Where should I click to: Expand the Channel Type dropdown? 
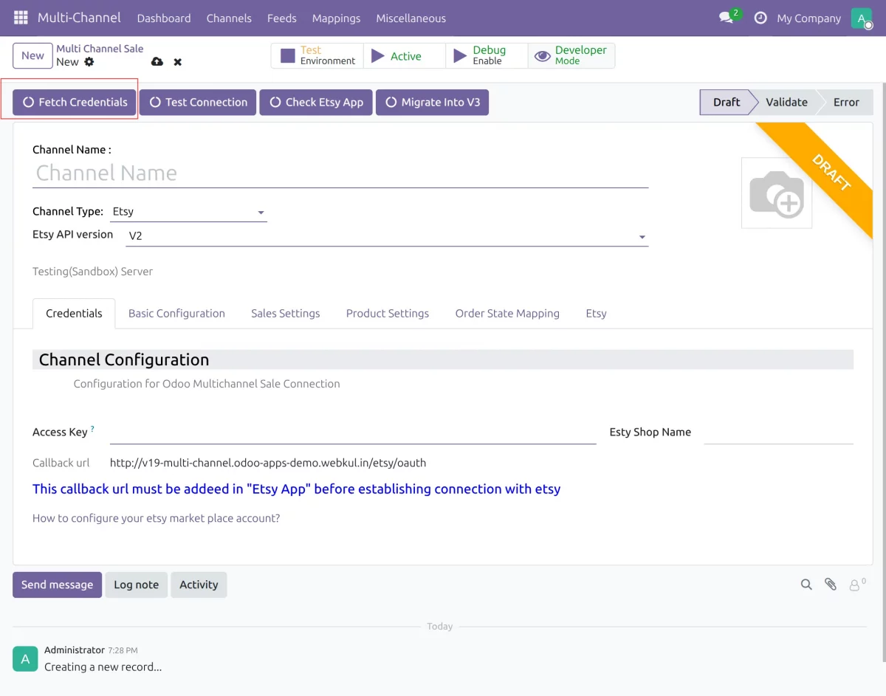tap(188, 212)
